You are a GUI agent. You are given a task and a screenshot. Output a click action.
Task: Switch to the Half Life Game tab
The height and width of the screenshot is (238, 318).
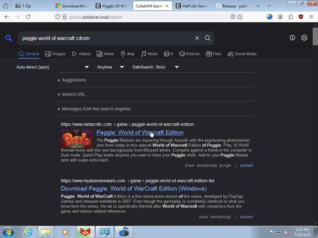tap(192, 6)
